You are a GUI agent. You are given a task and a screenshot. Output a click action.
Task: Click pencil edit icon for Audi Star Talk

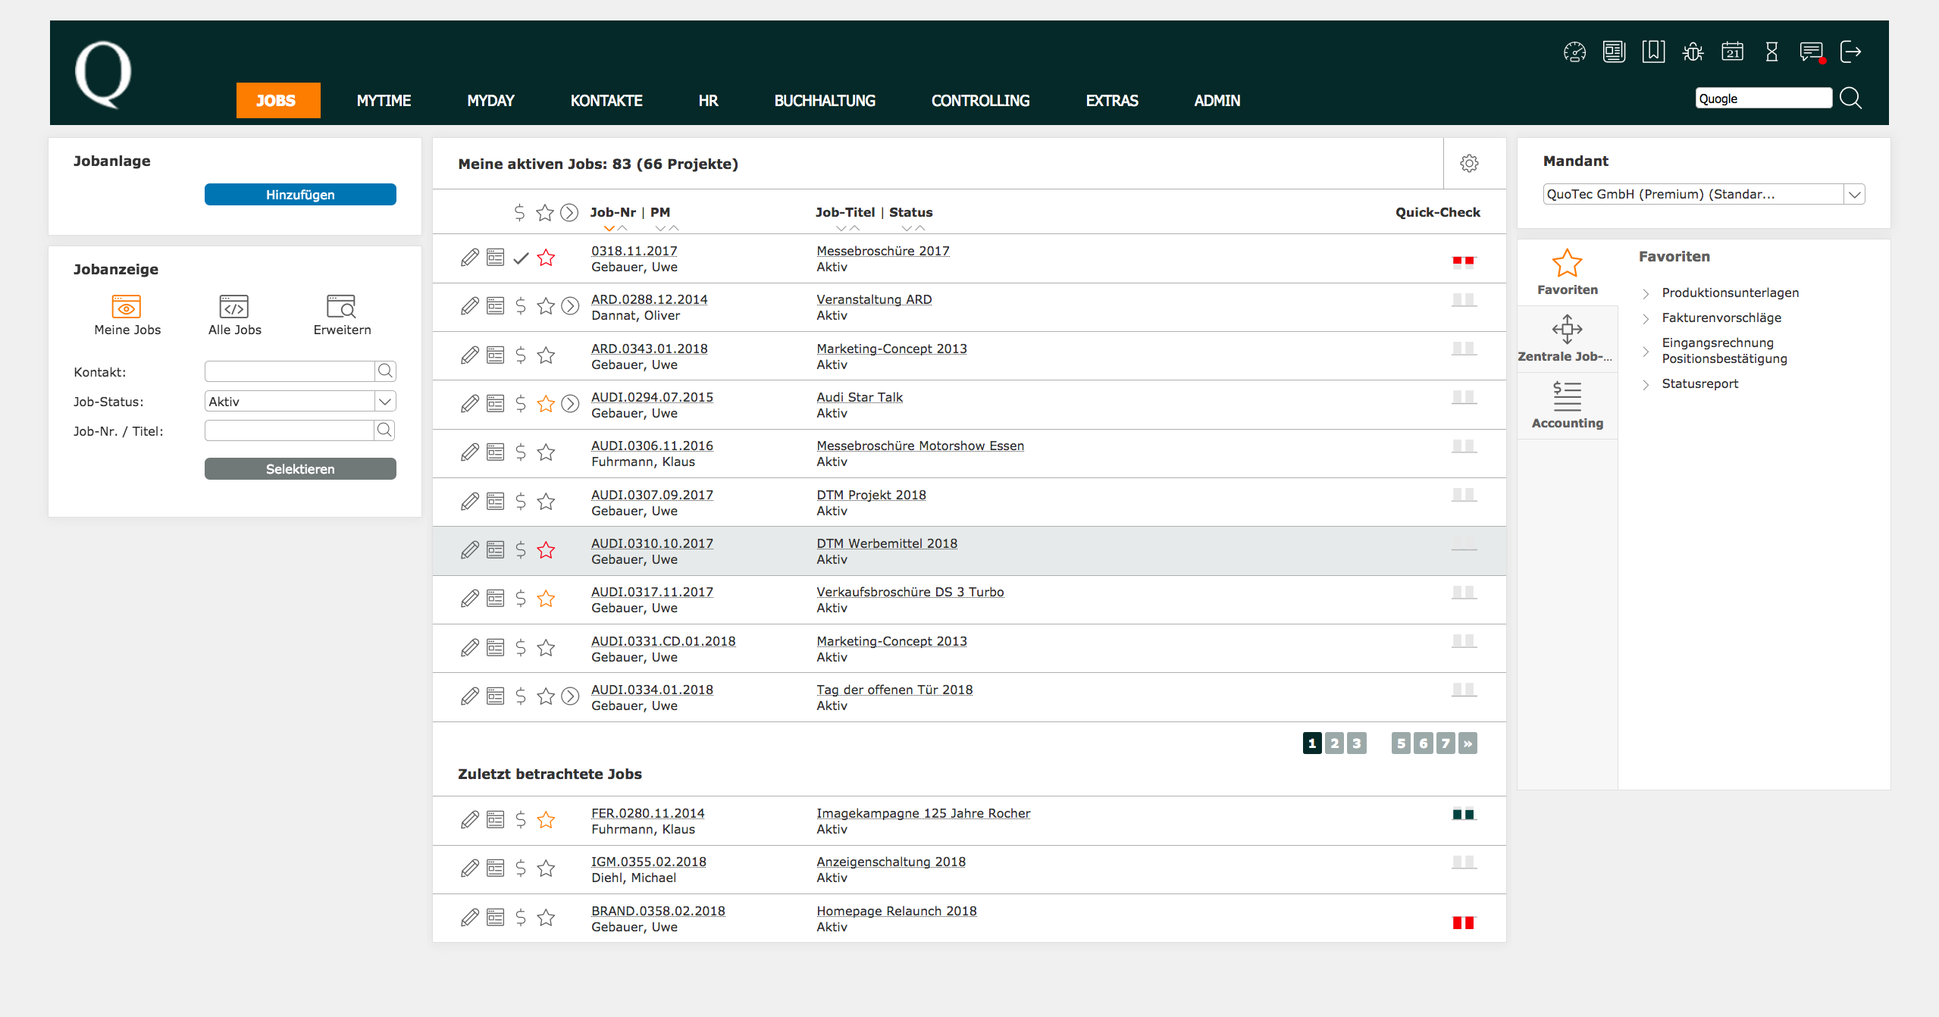(x=470, y=404)
